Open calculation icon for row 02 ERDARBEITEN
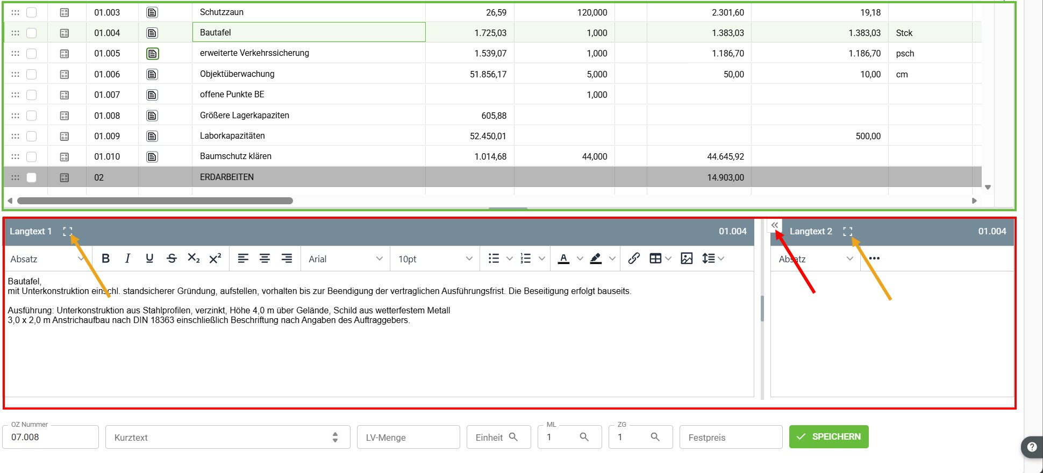The image size is (1043, 473). (65, 178)
